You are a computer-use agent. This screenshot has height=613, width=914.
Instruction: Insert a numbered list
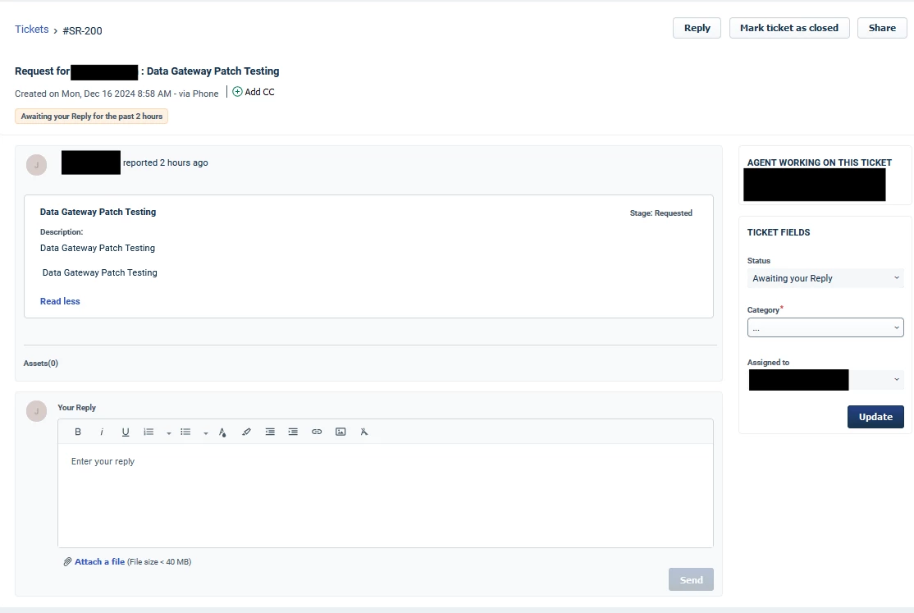pyautogui.click(x=149, y=432)
